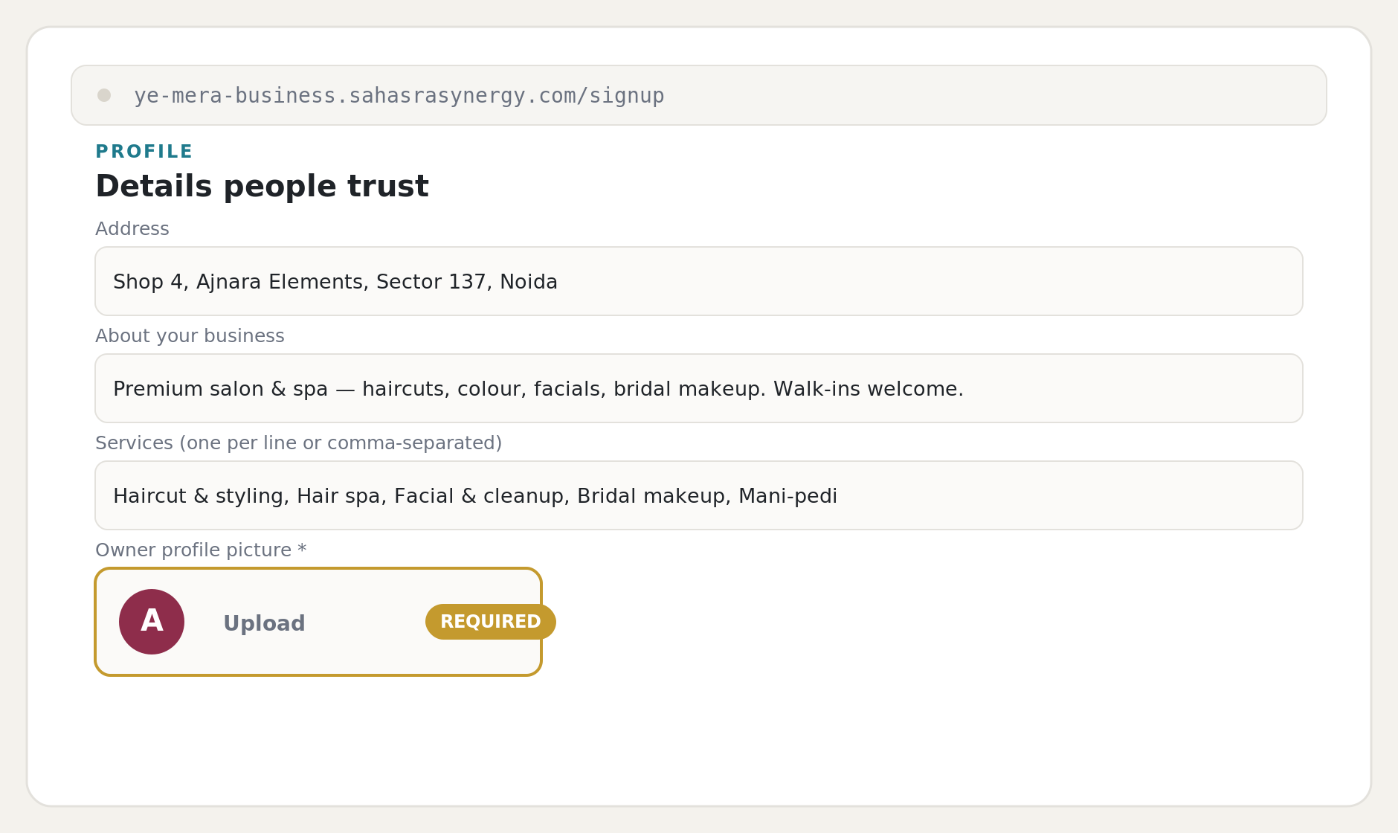Click Upload to add owner photo
The height and width of the screenshot is (833, 1398).
264,623
